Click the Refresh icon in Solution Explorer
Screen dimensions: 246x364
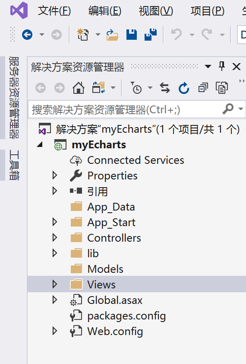pos(184,88)
